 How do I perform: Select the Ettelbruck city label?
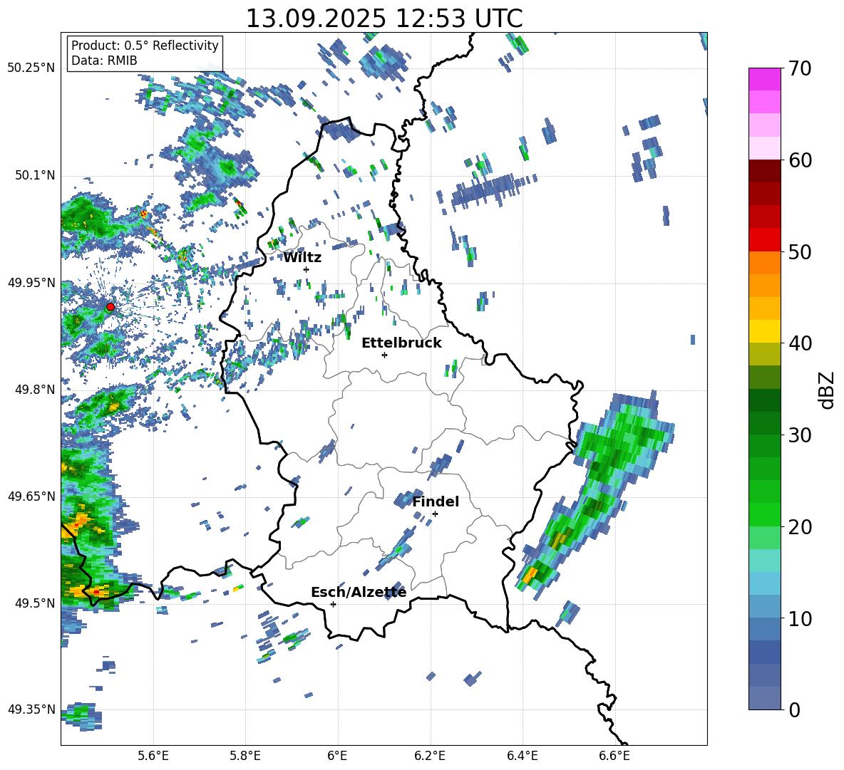[401, 343]
